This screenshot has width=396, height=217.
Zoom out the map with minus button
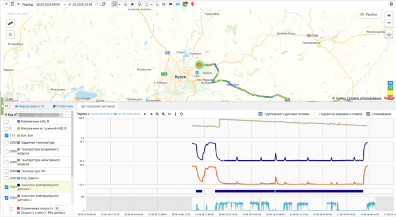click(x=389, y=23)
